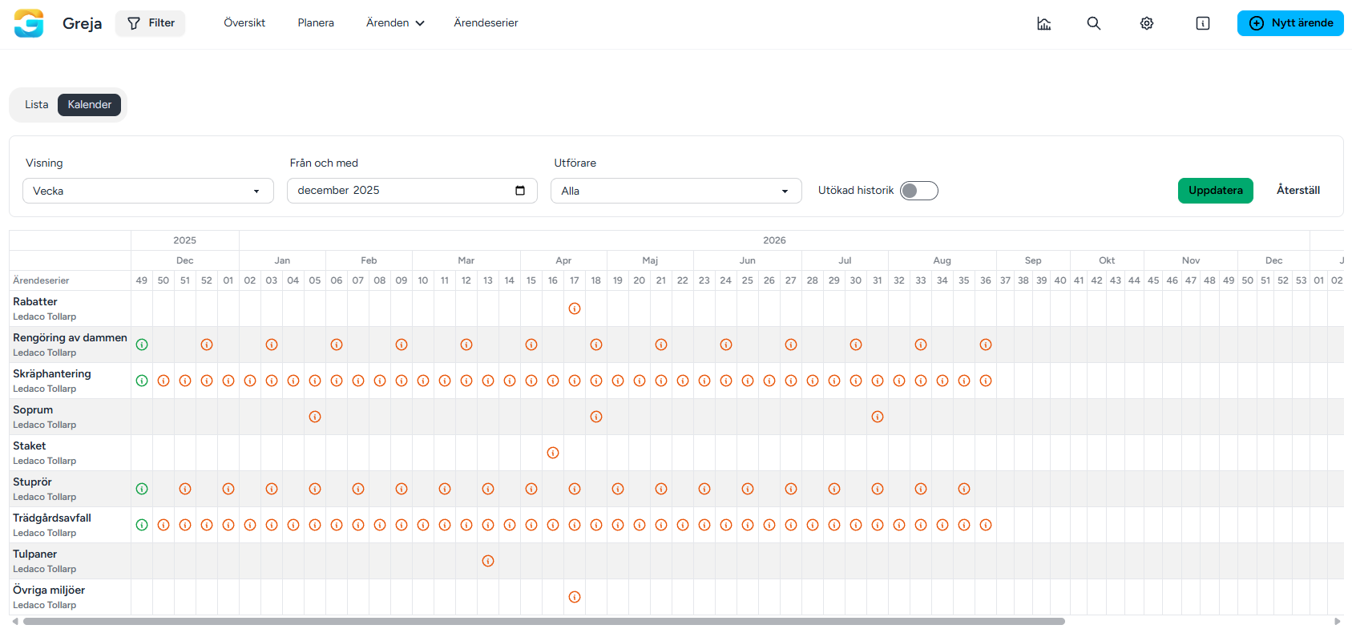The width and height of the screenshot is (1352, 637).
Task: Open the Rabatter task marker in week 17
Action: [575, 308]
